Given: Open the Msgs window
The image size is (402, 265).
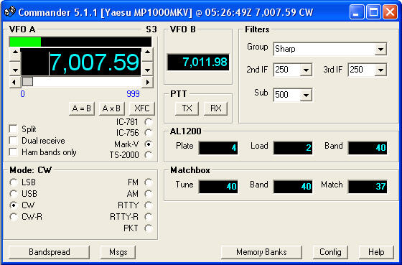Looking at the screenshot, I should (118, 252).
